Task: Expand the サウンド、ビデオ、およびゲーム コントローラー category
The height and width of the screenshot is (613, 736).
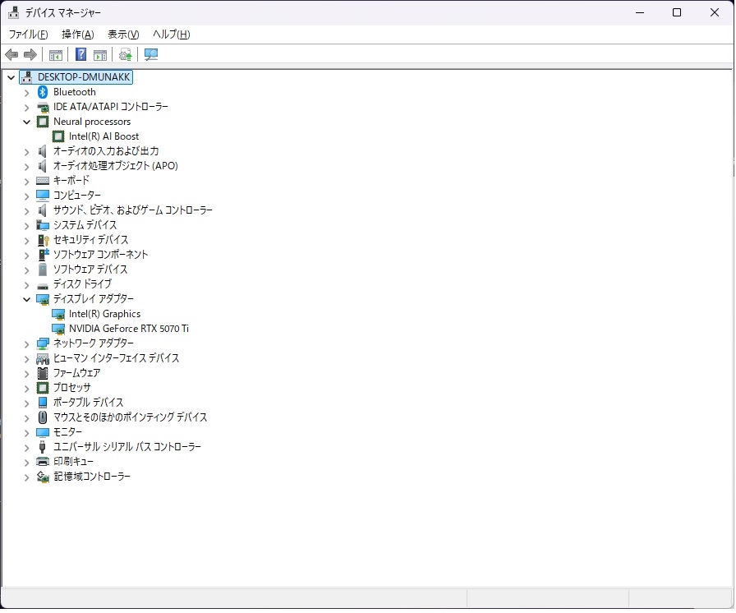Action: tap(27, 210)
